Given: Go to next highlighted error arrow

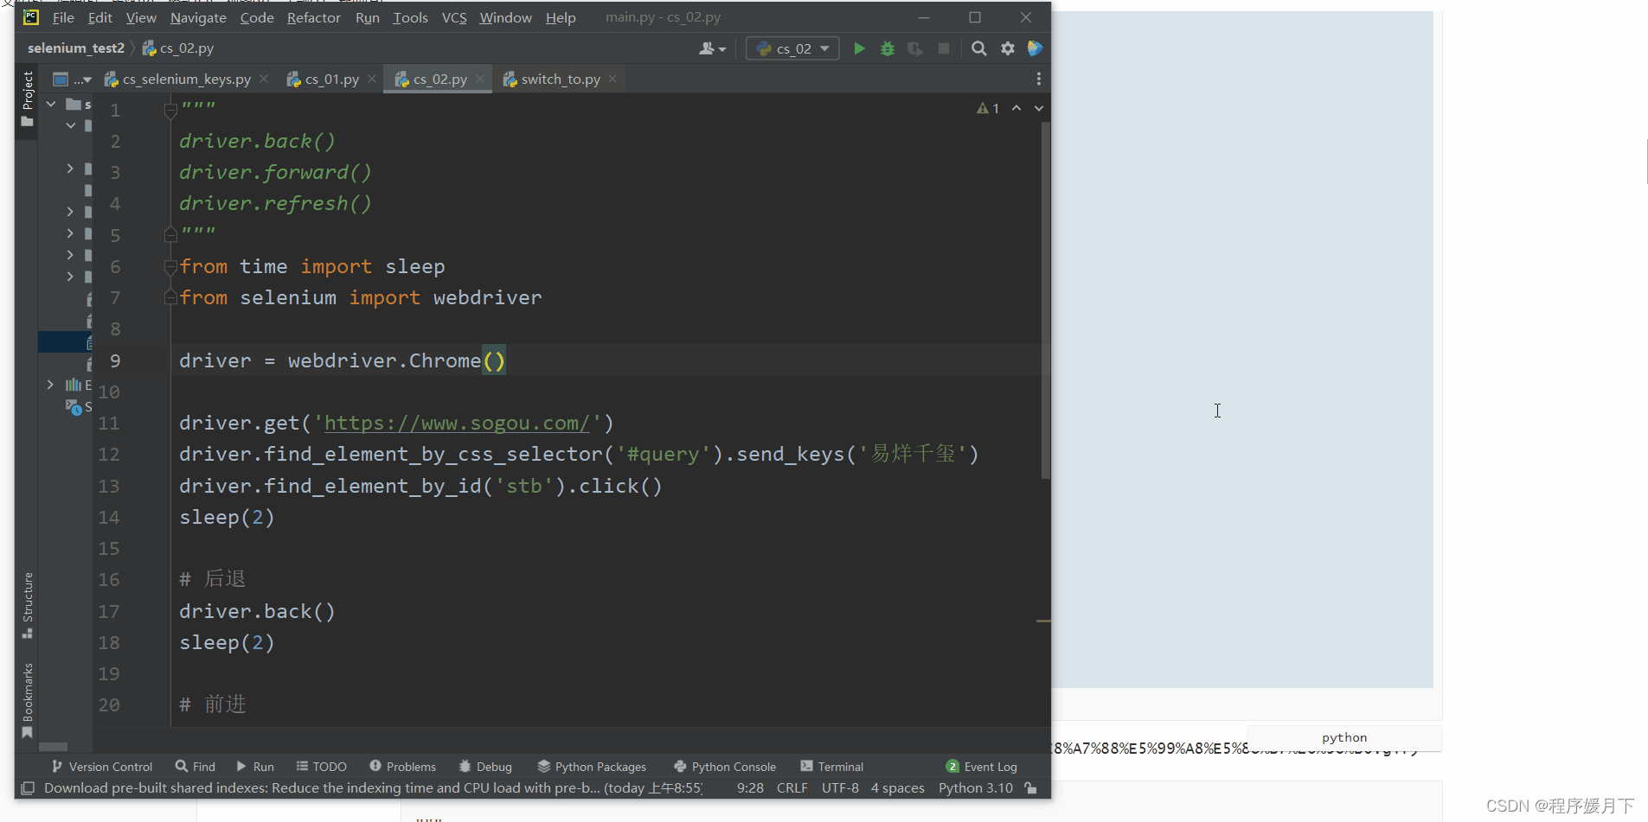Looking at the screenshot, I should pyautogui.click(x=1039, y=108).
